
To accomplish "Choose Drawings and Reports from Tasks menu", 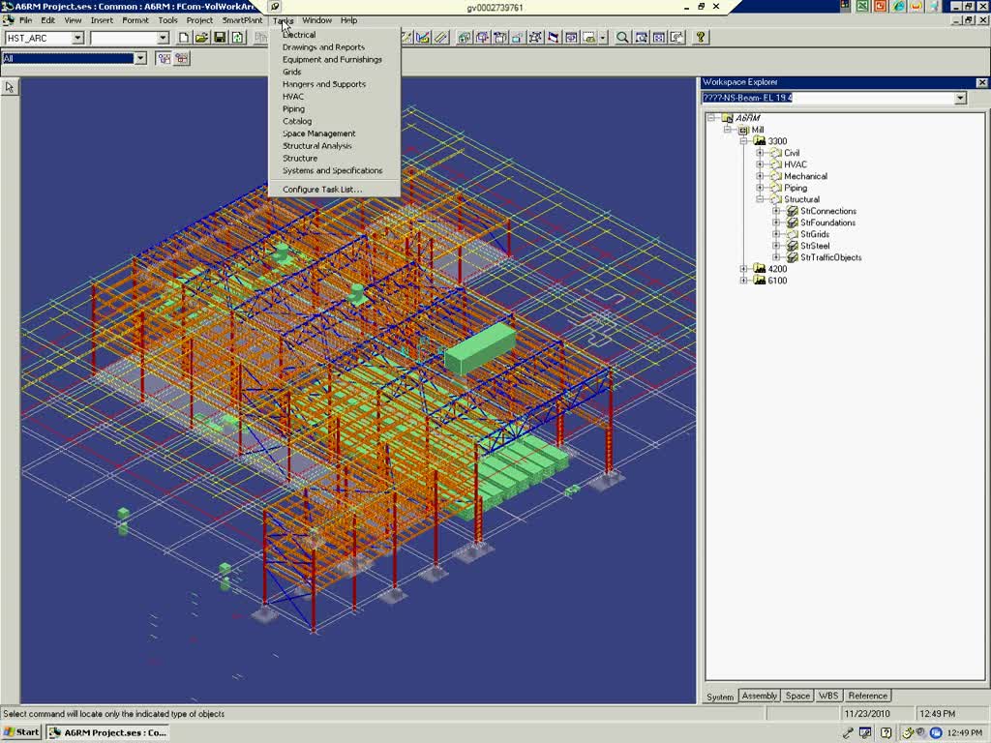I will click(x=323, y=46).
